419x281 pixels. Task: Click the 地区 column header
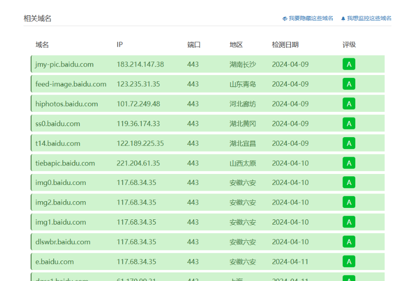click(236, 45)
